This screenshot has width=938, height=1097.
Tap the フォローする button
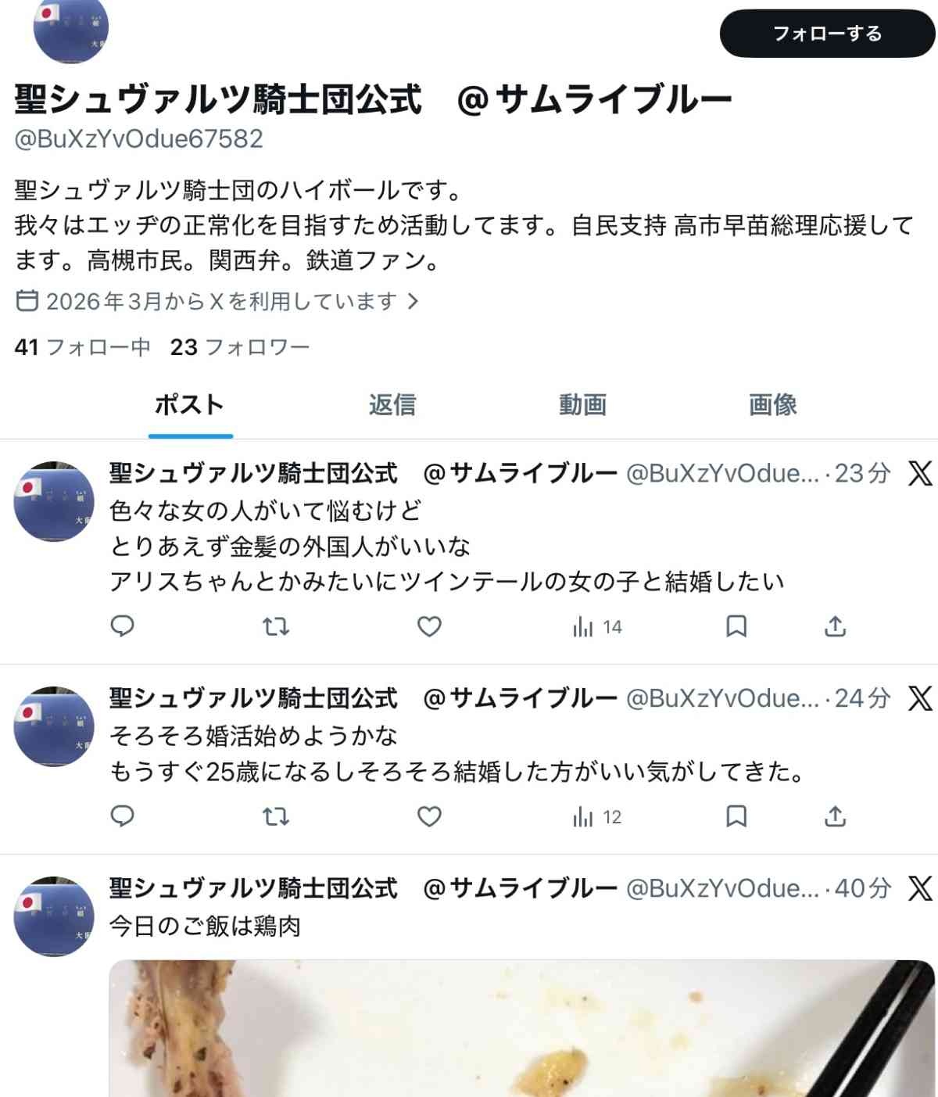click(x=827, y=34)
